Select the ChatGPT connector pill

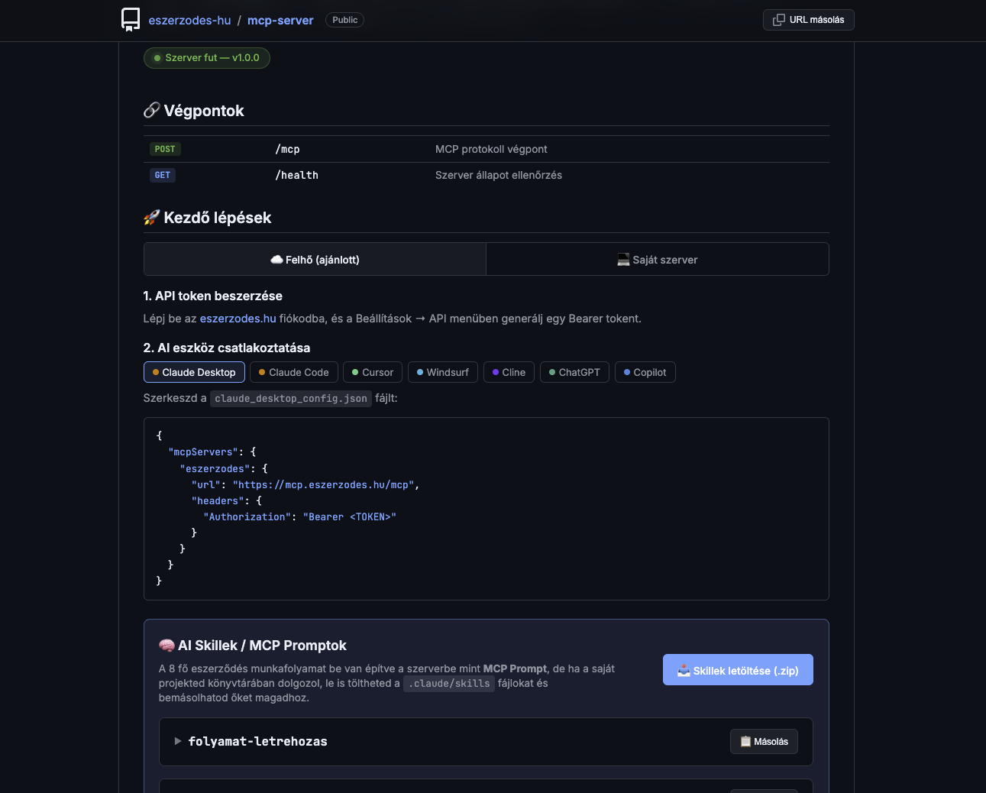coord(574,372)
